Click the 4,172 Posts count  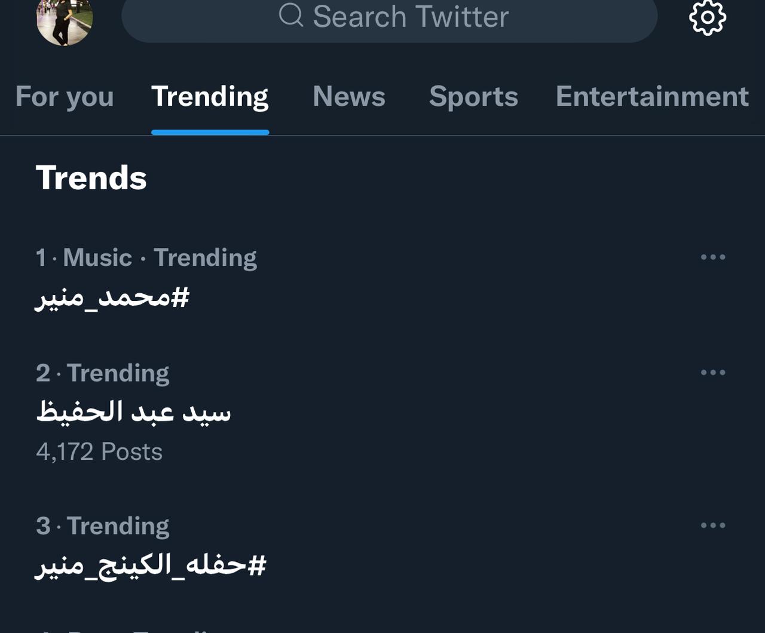99,452
